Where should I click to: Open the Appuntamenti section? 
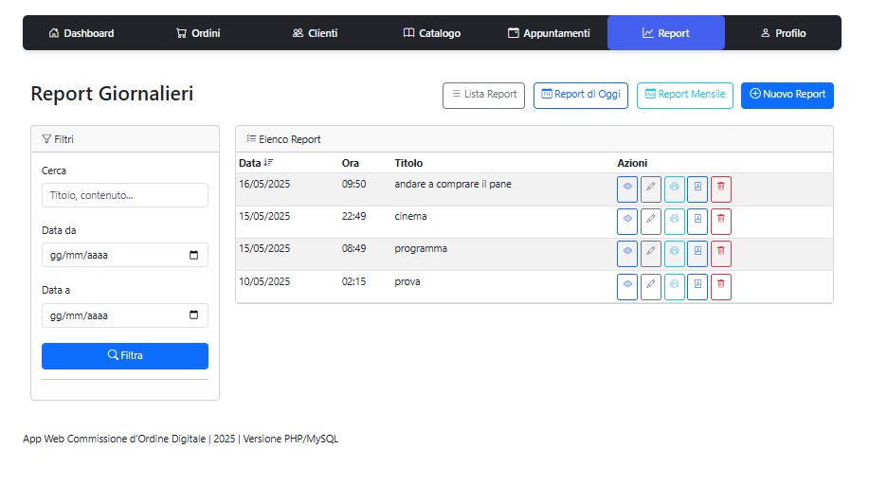click(x=549, y=33)
